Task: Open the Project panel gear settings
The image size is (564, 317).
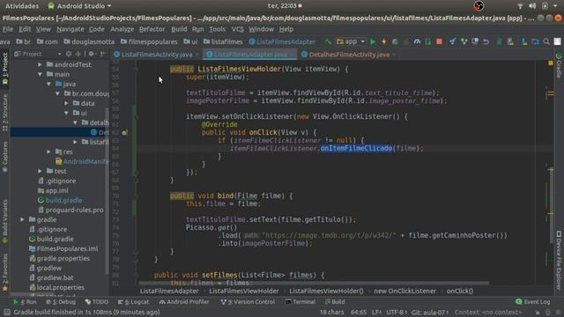Action: (x=92, y=54)
